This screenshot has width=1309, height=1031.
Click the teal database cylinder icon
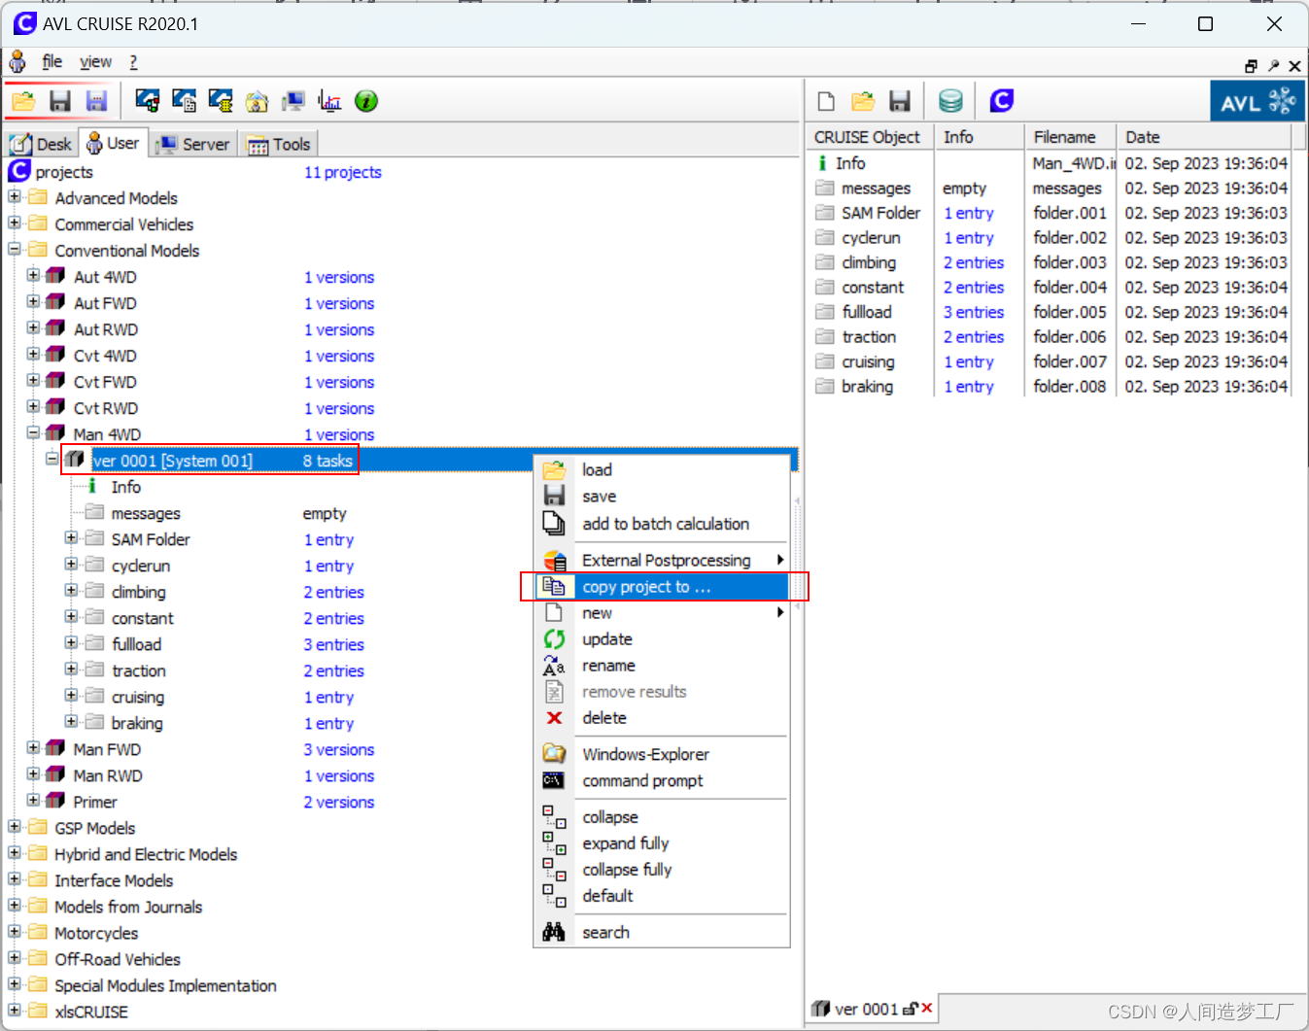[950, 101]
